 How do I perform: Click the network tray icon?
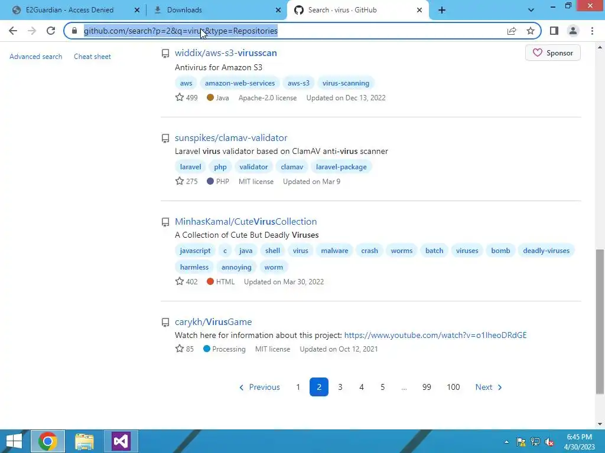[535, 442]
